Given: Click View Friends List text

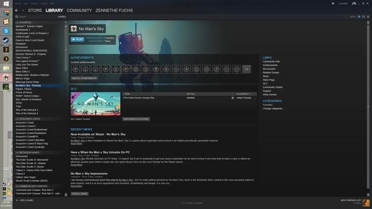Looking at the screenshot, I should coord(351,200).
